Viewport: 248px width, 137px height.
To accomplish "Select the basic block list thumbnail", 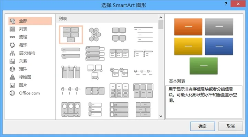I will tap(71, 35).
